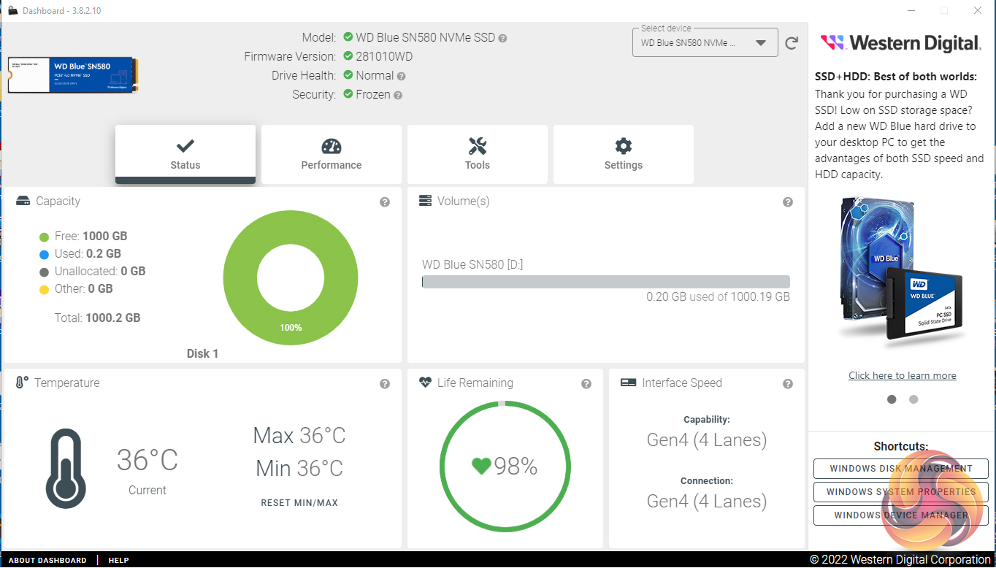The image size is (996, 568).
Task: Open the Settings tab
Action: coord(624,154)
